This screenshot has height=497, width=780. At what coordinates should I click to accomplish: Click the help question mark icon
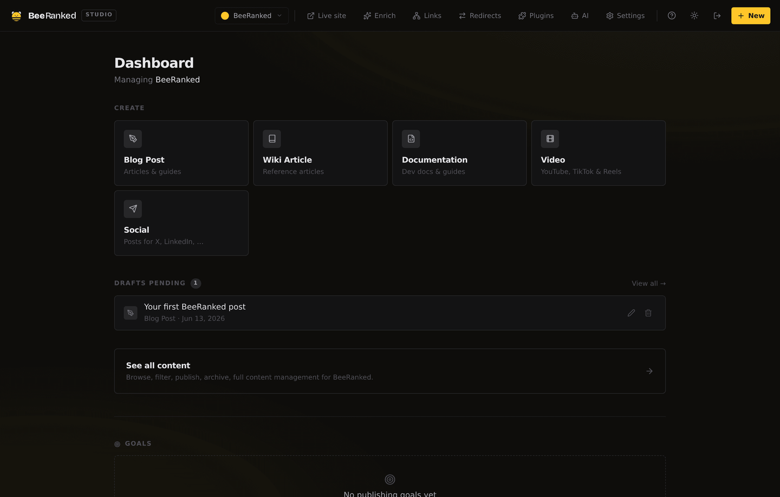tap(672, 16)
